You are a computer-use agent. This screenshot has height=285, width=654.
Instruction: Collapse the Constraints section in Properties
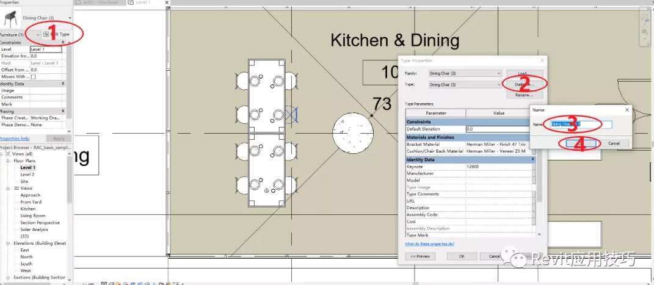click(63, 43)
